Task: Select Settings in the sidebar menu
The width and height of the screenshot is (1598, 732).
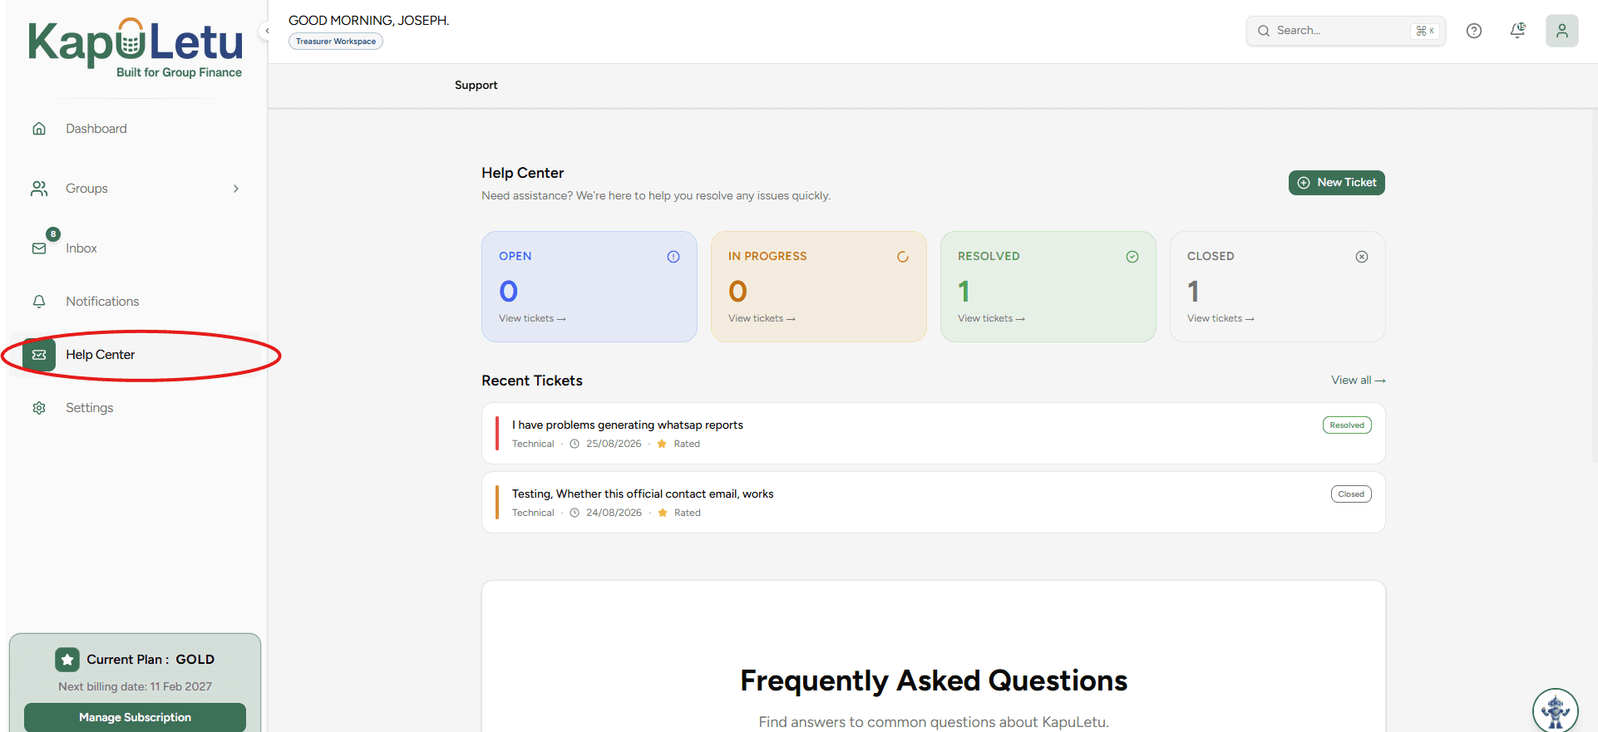Action: tap(90, 408)
